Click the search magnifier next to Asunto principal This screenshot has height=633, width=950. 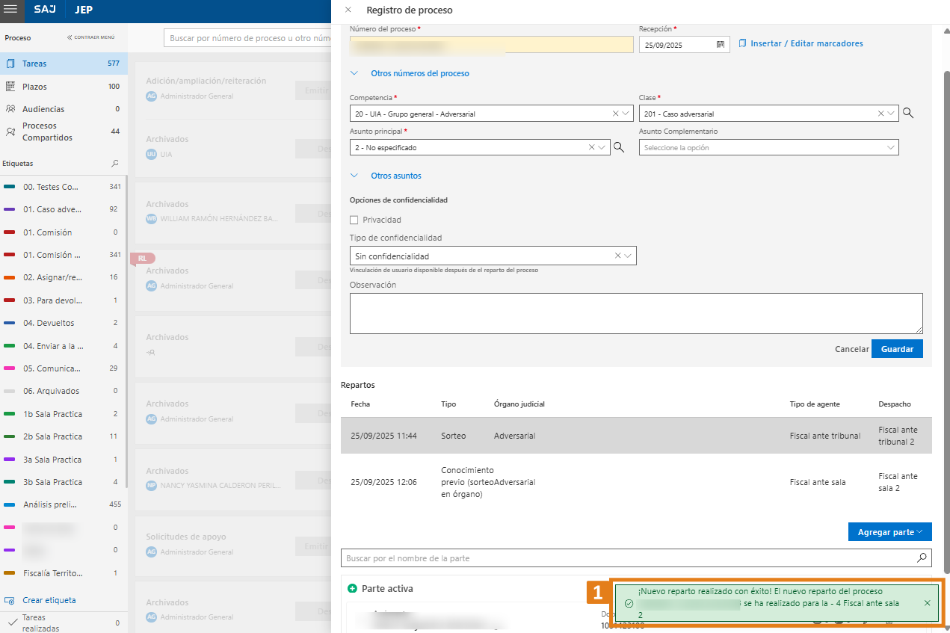point(619,148)
